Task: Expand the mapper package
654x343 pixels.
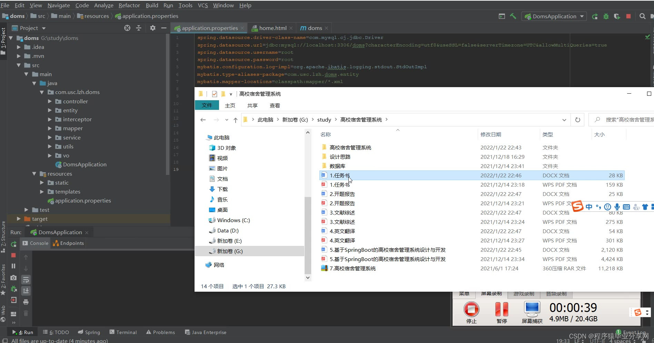Action: point(50,128)
